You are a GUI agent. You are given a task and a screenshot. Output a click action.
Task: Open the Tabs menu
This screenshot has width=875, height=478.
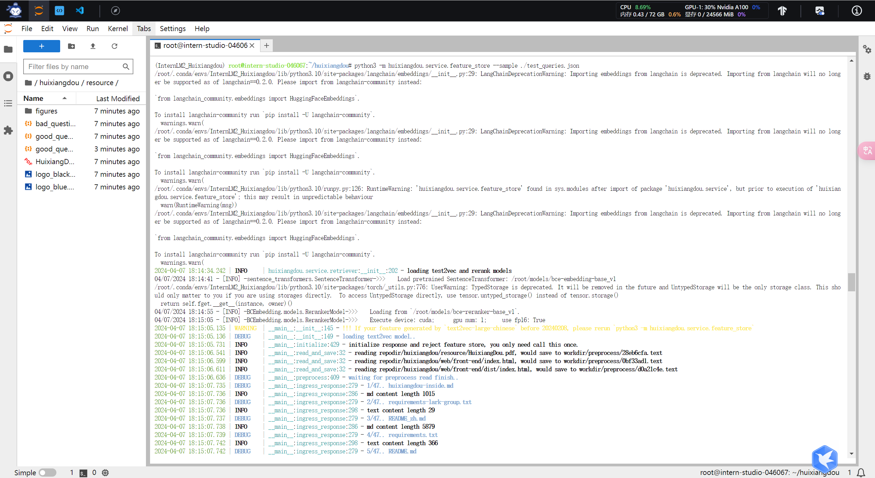[144, 29]
